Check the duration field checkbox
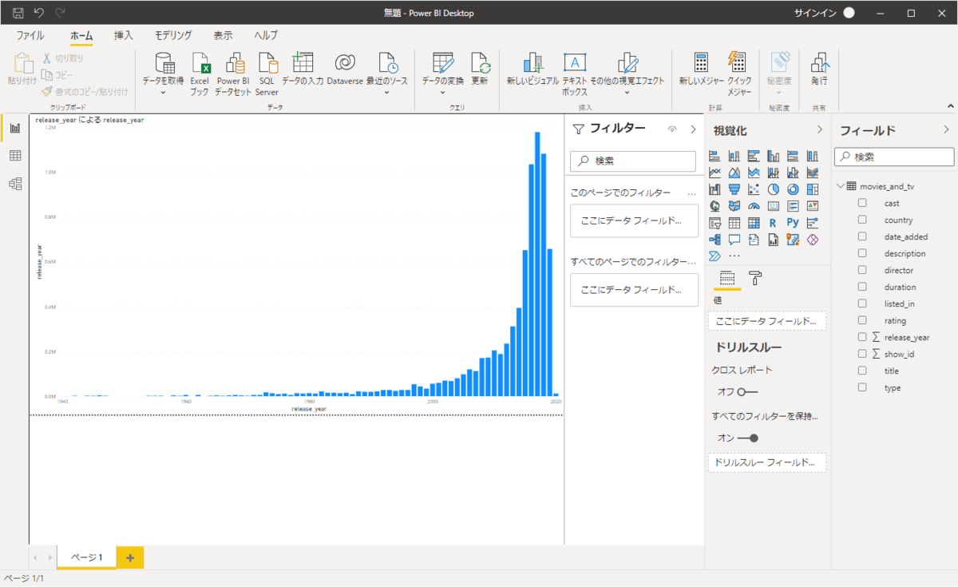 pyautogui.click(x=862, y=287)
